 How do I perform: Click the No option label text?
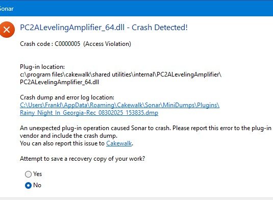[37, 185]
